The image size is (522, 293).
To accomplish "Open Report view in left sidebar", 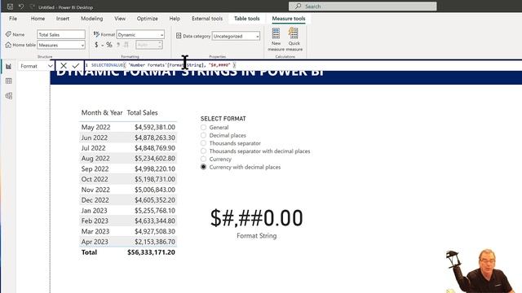I will point(9,67).
